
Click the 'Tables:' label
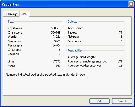72,32
